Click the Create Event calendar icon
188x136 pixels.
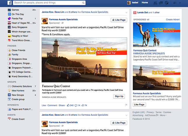[9, 119]
